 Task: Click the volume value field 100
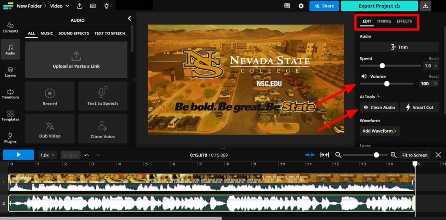pos(425,83)
